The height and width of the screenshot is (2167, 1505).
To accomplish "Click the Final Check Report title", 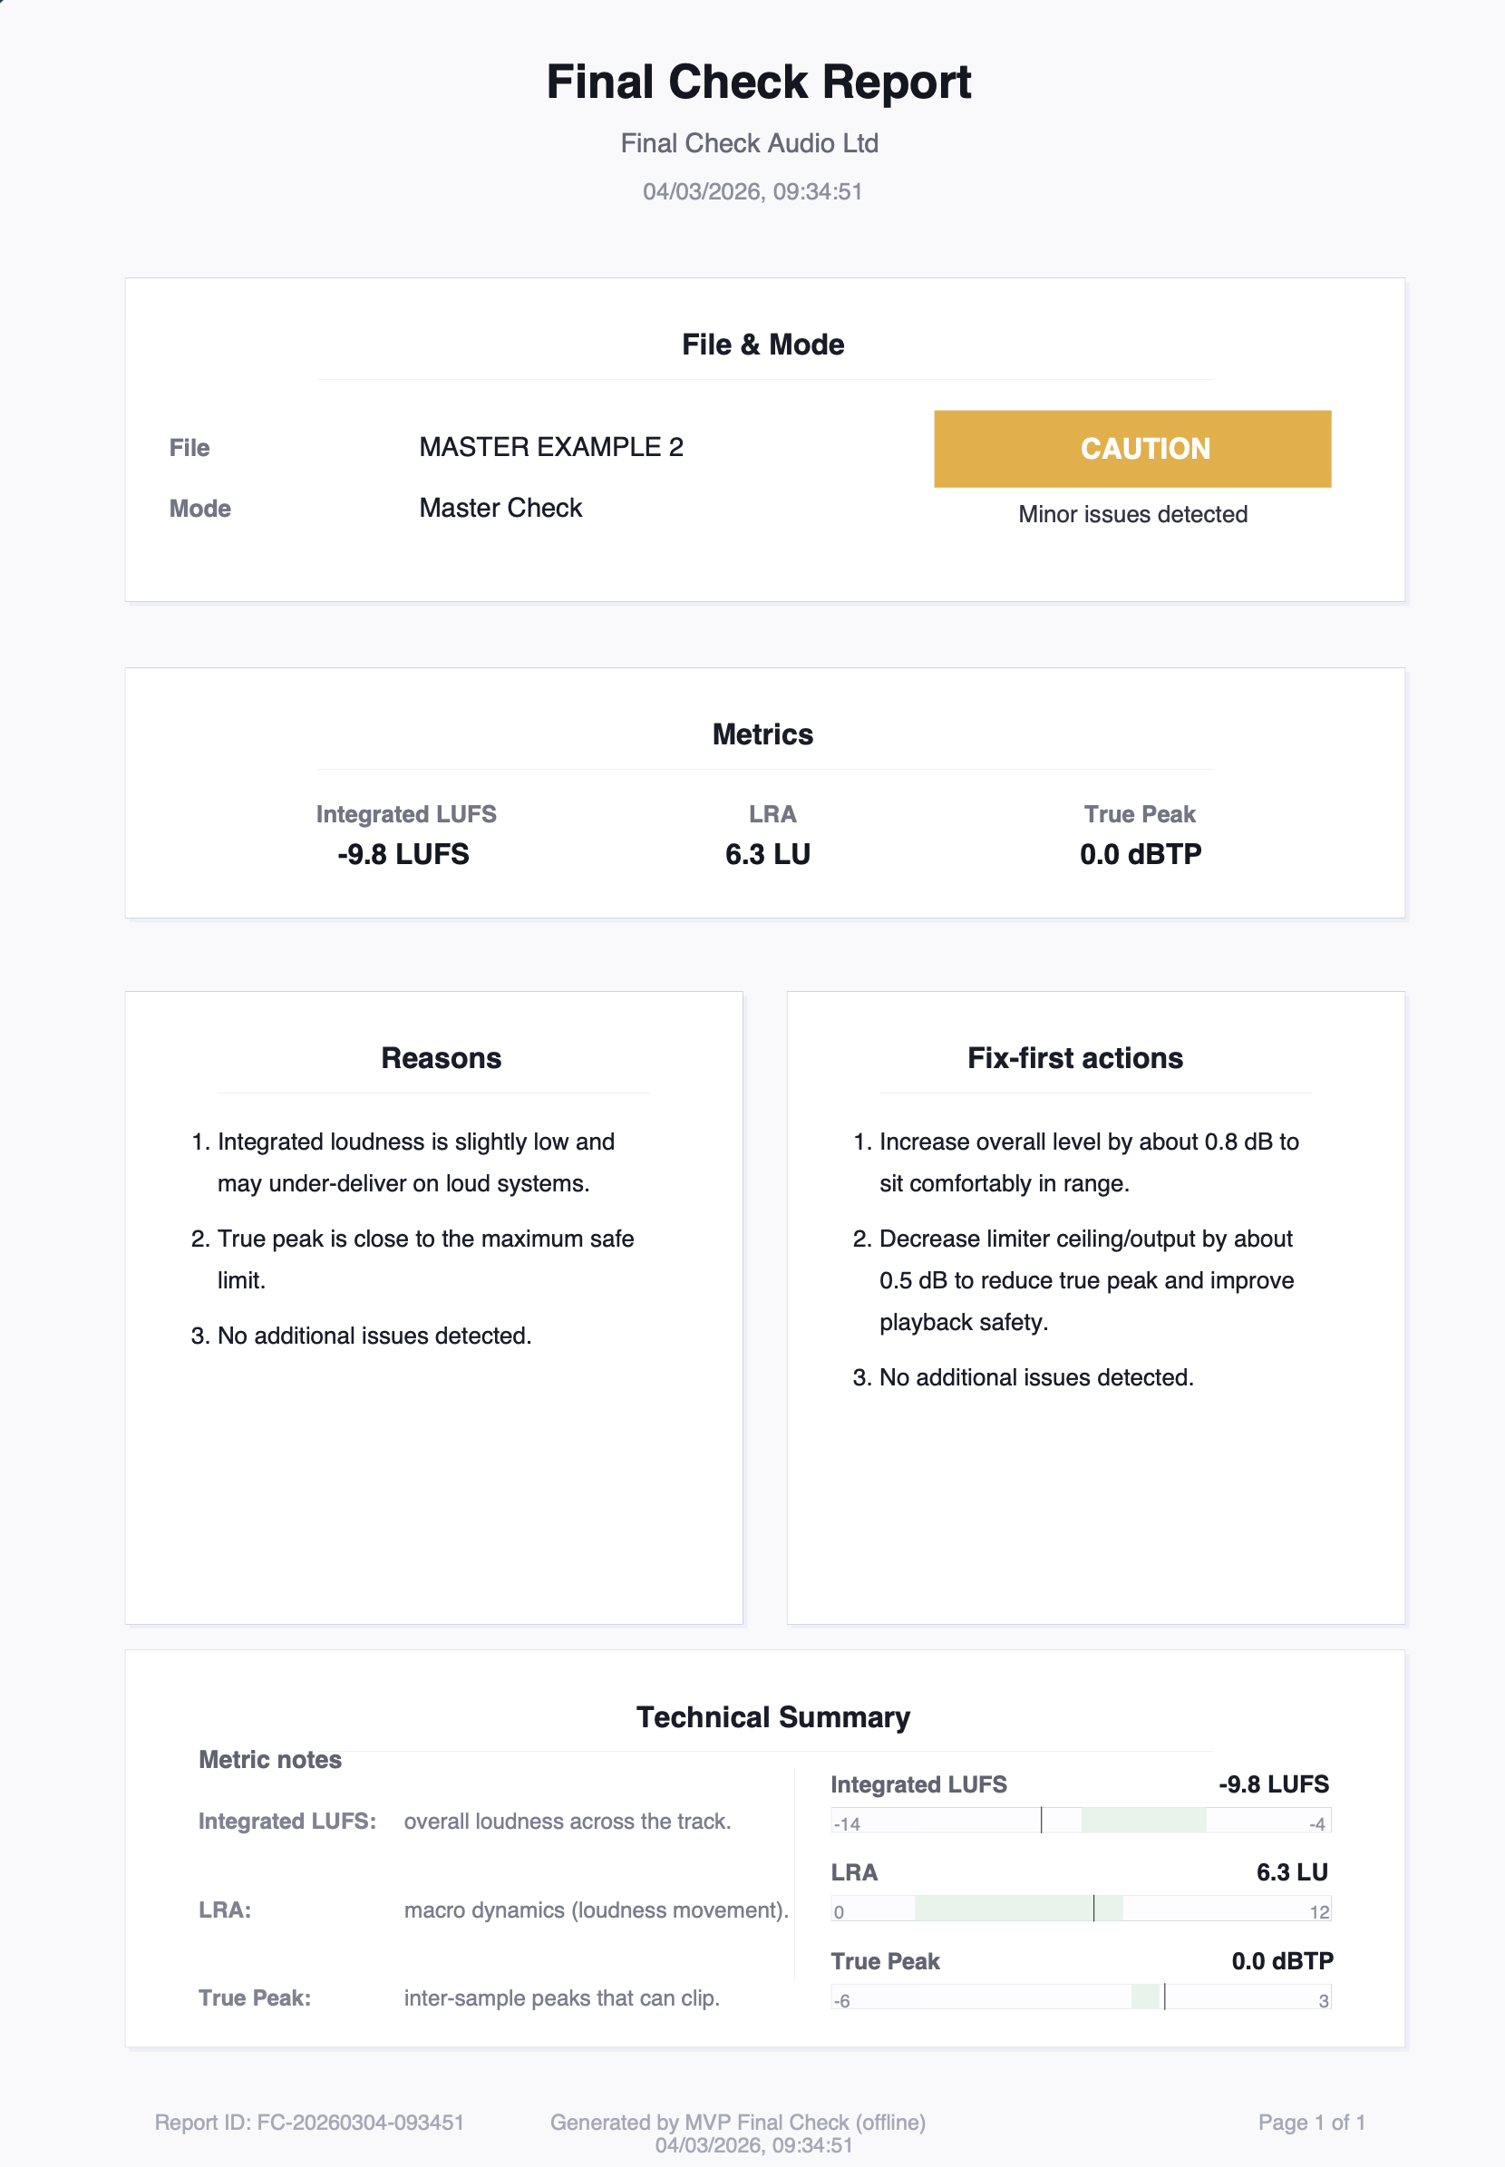I will pyautogui.click(x=758, y=82).
